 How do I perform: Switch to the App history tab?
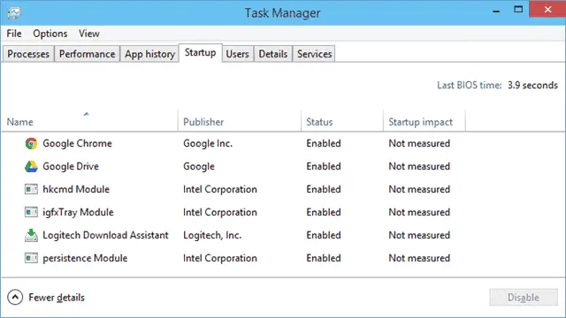click(x=149, y=54)
